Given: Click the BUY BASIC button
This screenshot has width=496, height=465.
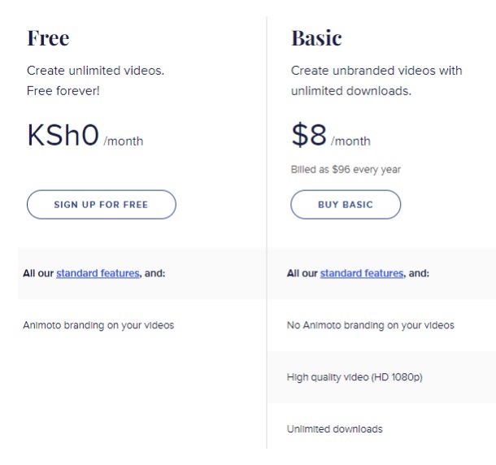Looking at the screenshot, I should 346,204.
